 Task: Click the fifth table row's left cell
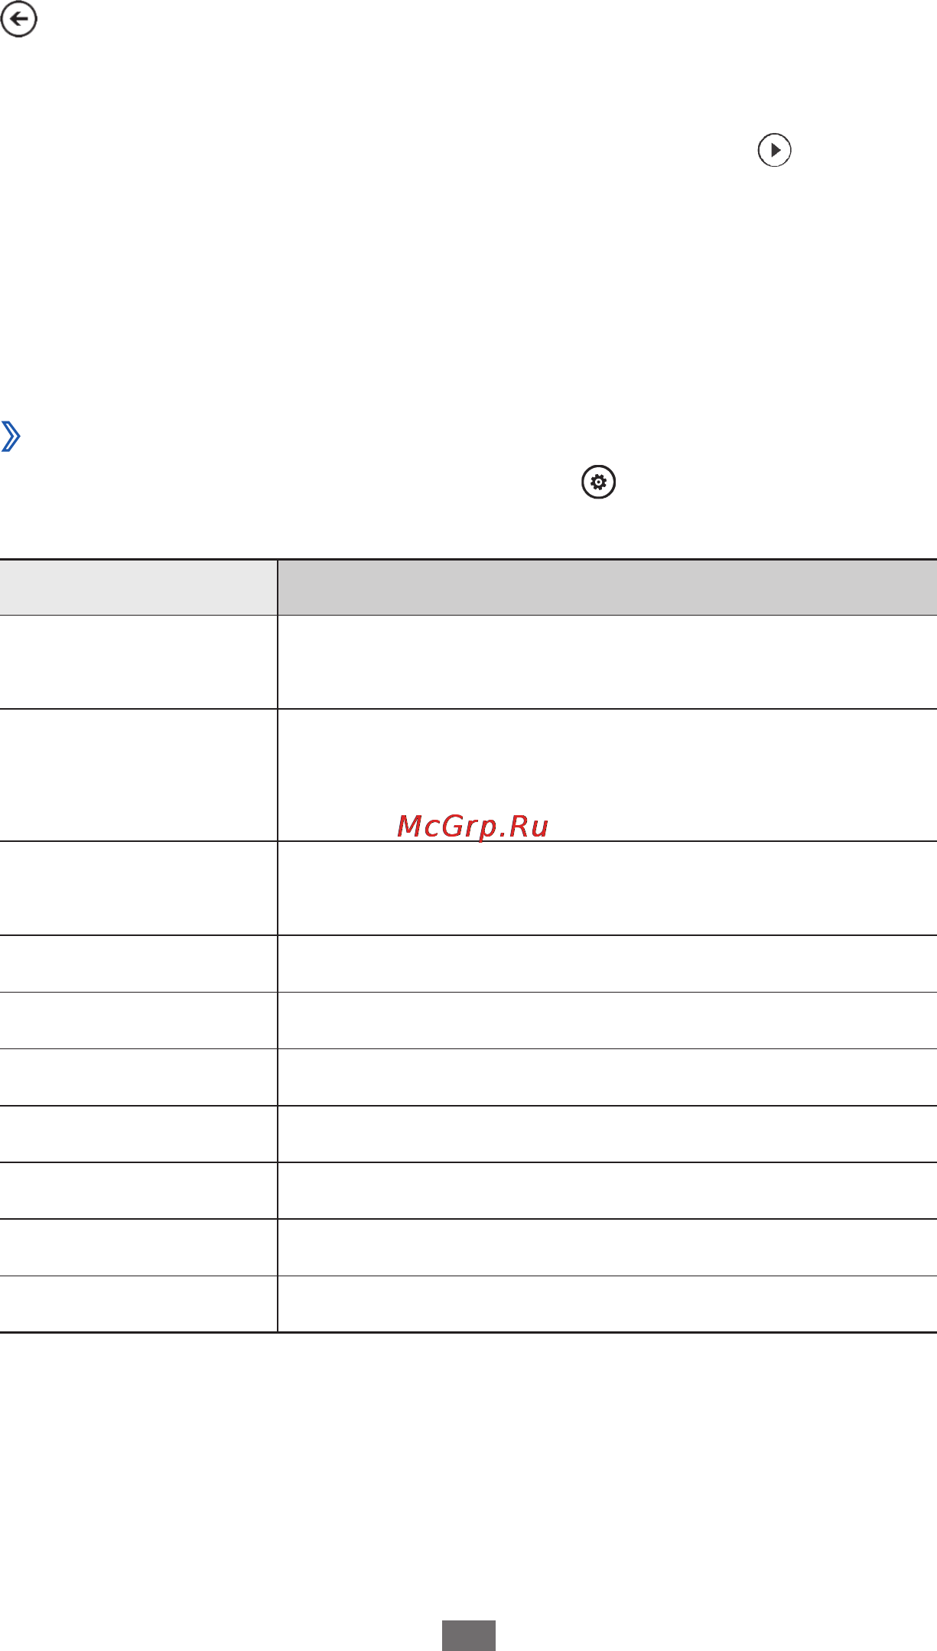(x=138, y=1021)
